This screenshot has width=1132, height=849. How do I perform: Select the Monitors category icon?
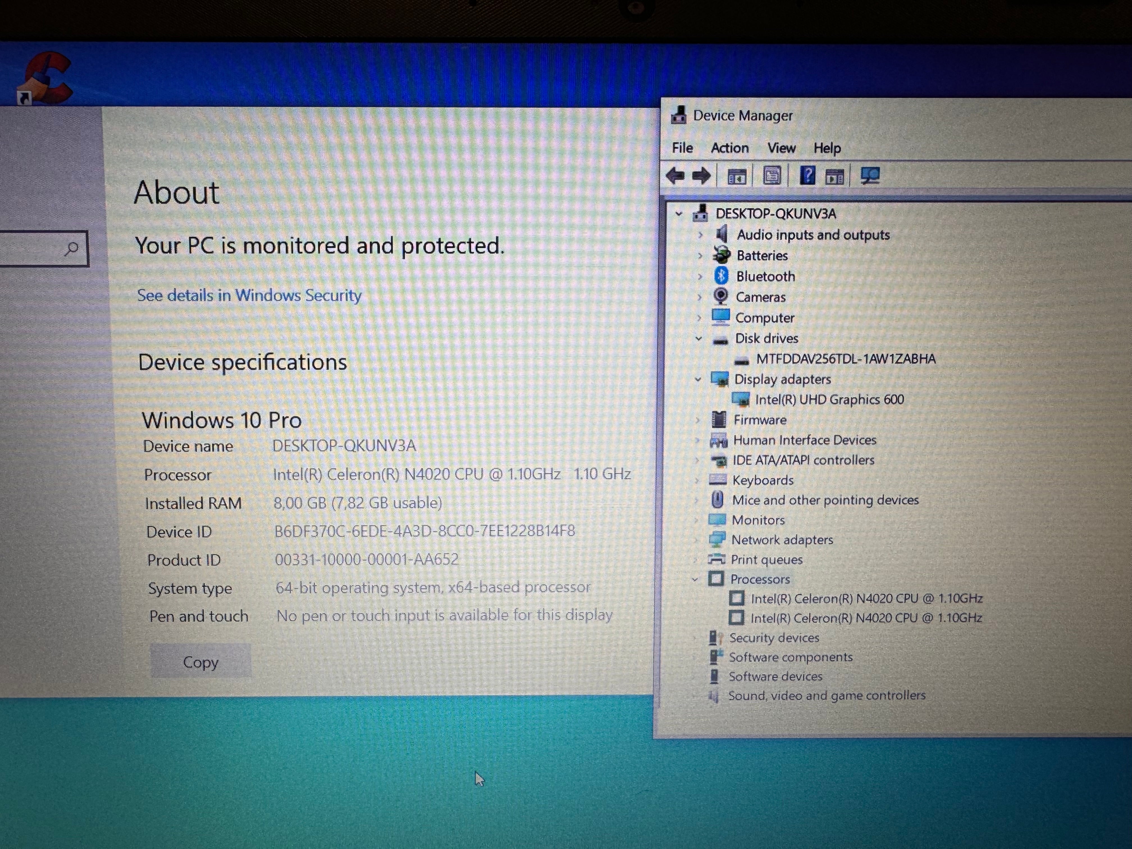pos(717,520)
